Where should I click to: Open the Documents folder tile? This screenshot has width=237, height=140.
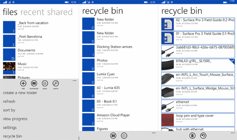click(9, 55)
